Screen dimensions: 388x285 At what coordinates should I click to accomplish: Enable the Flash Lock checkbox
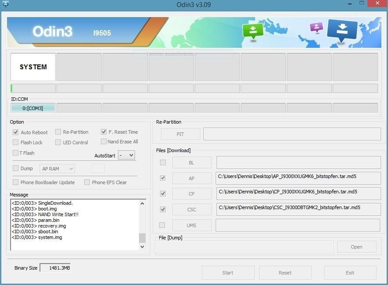[x=15, y=142]
